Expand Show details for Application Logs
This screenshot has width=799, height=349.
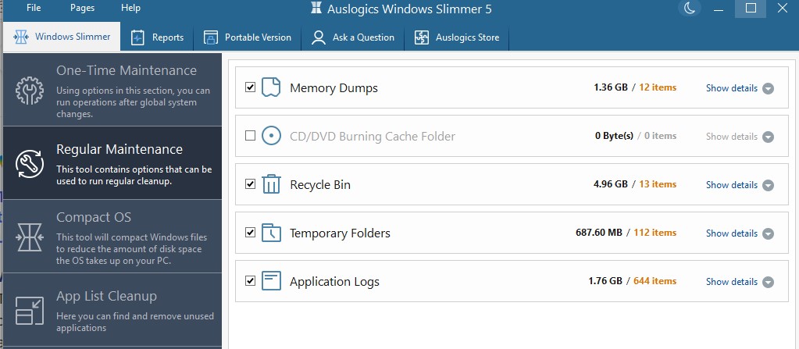[739, 282]
